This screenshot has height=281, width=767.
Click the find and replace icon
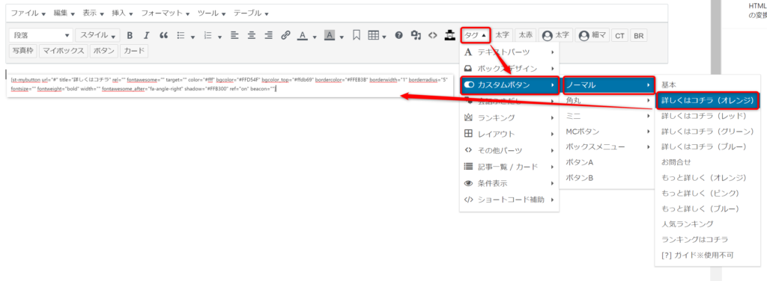pos(416,35)
